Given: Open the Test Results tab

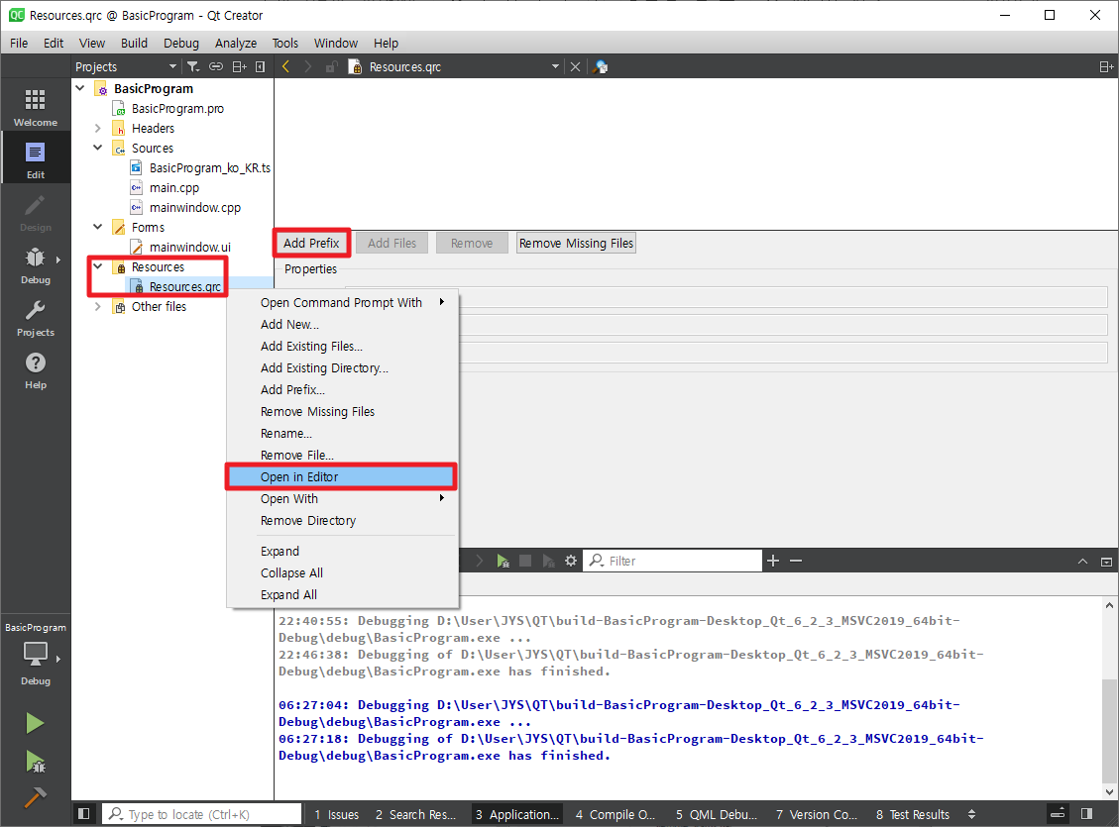Looking at the screenshot, I should coord(913,813).
